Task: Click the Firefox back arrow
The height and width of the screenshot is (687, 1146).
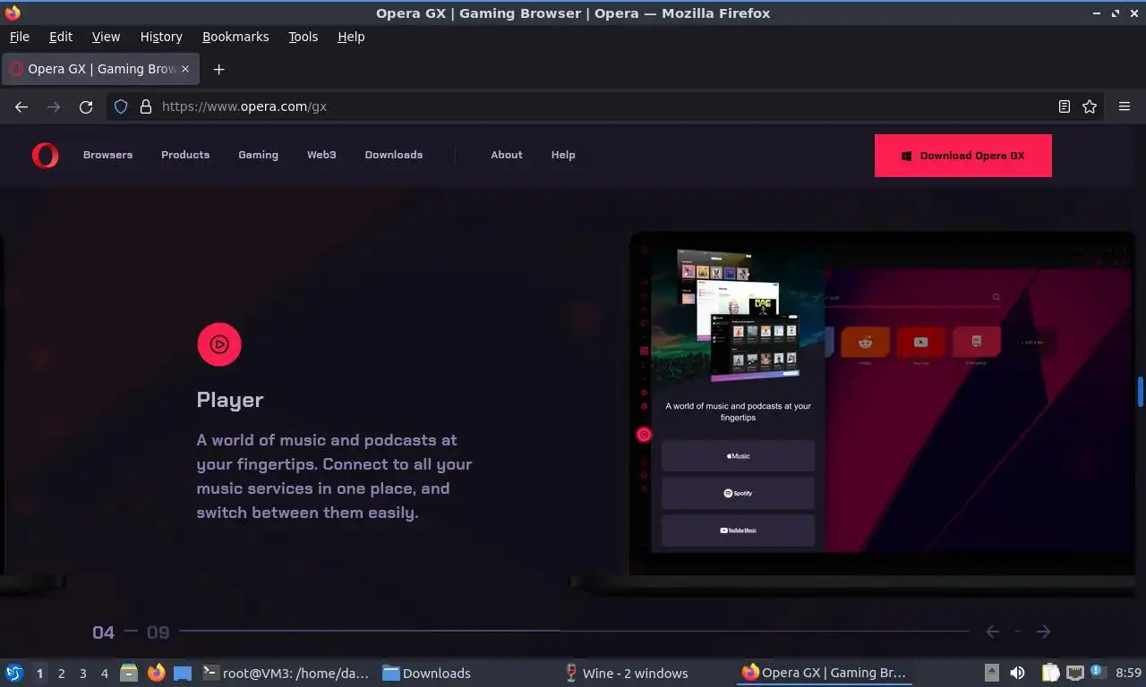Action: coord(21,106)
